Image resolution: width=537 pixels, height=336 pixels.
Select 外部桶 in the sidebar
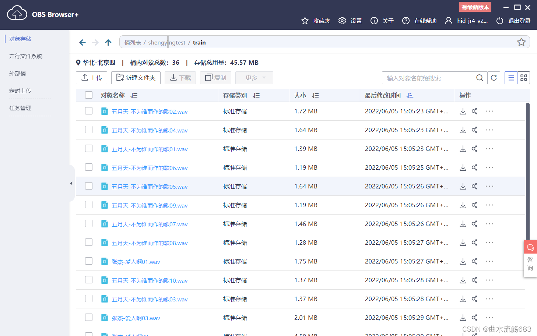18,74
